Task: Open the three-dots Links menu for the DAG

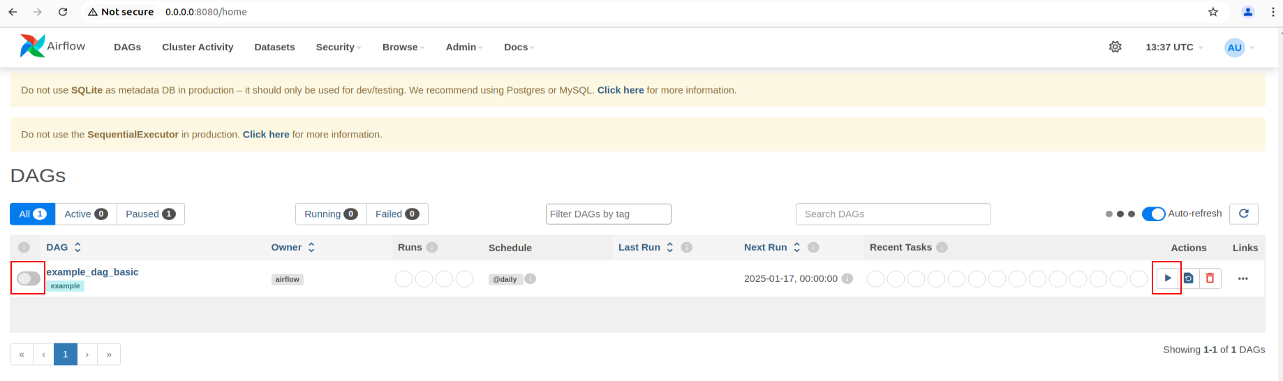Action: 1243,278
